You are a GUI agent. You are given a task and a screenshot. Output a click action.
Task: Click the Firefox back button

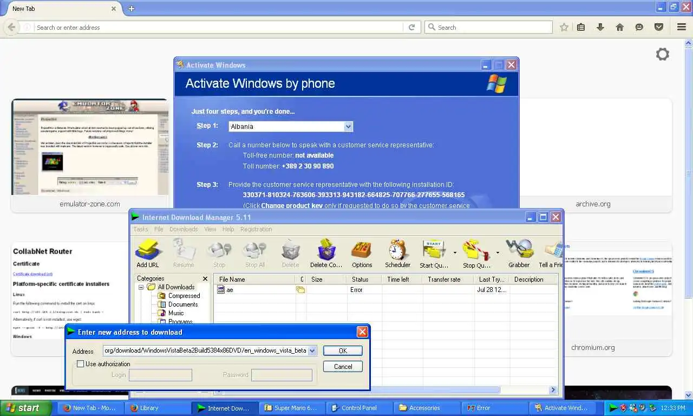pyautogui.click(x=11, y=27)
